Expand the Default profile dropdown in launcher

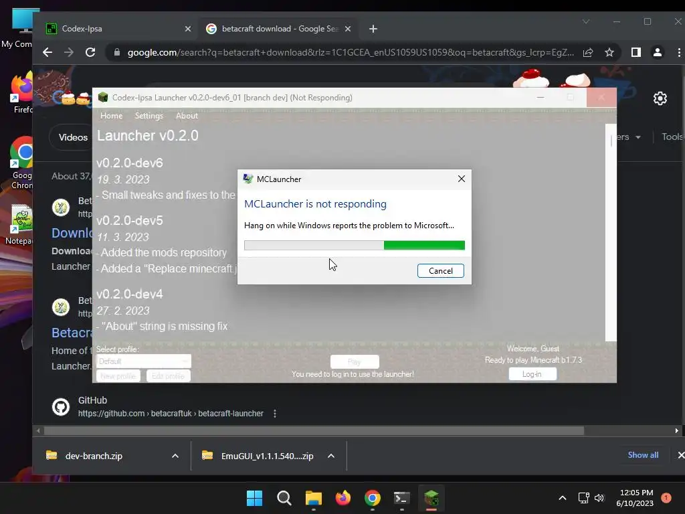[144, 361]
